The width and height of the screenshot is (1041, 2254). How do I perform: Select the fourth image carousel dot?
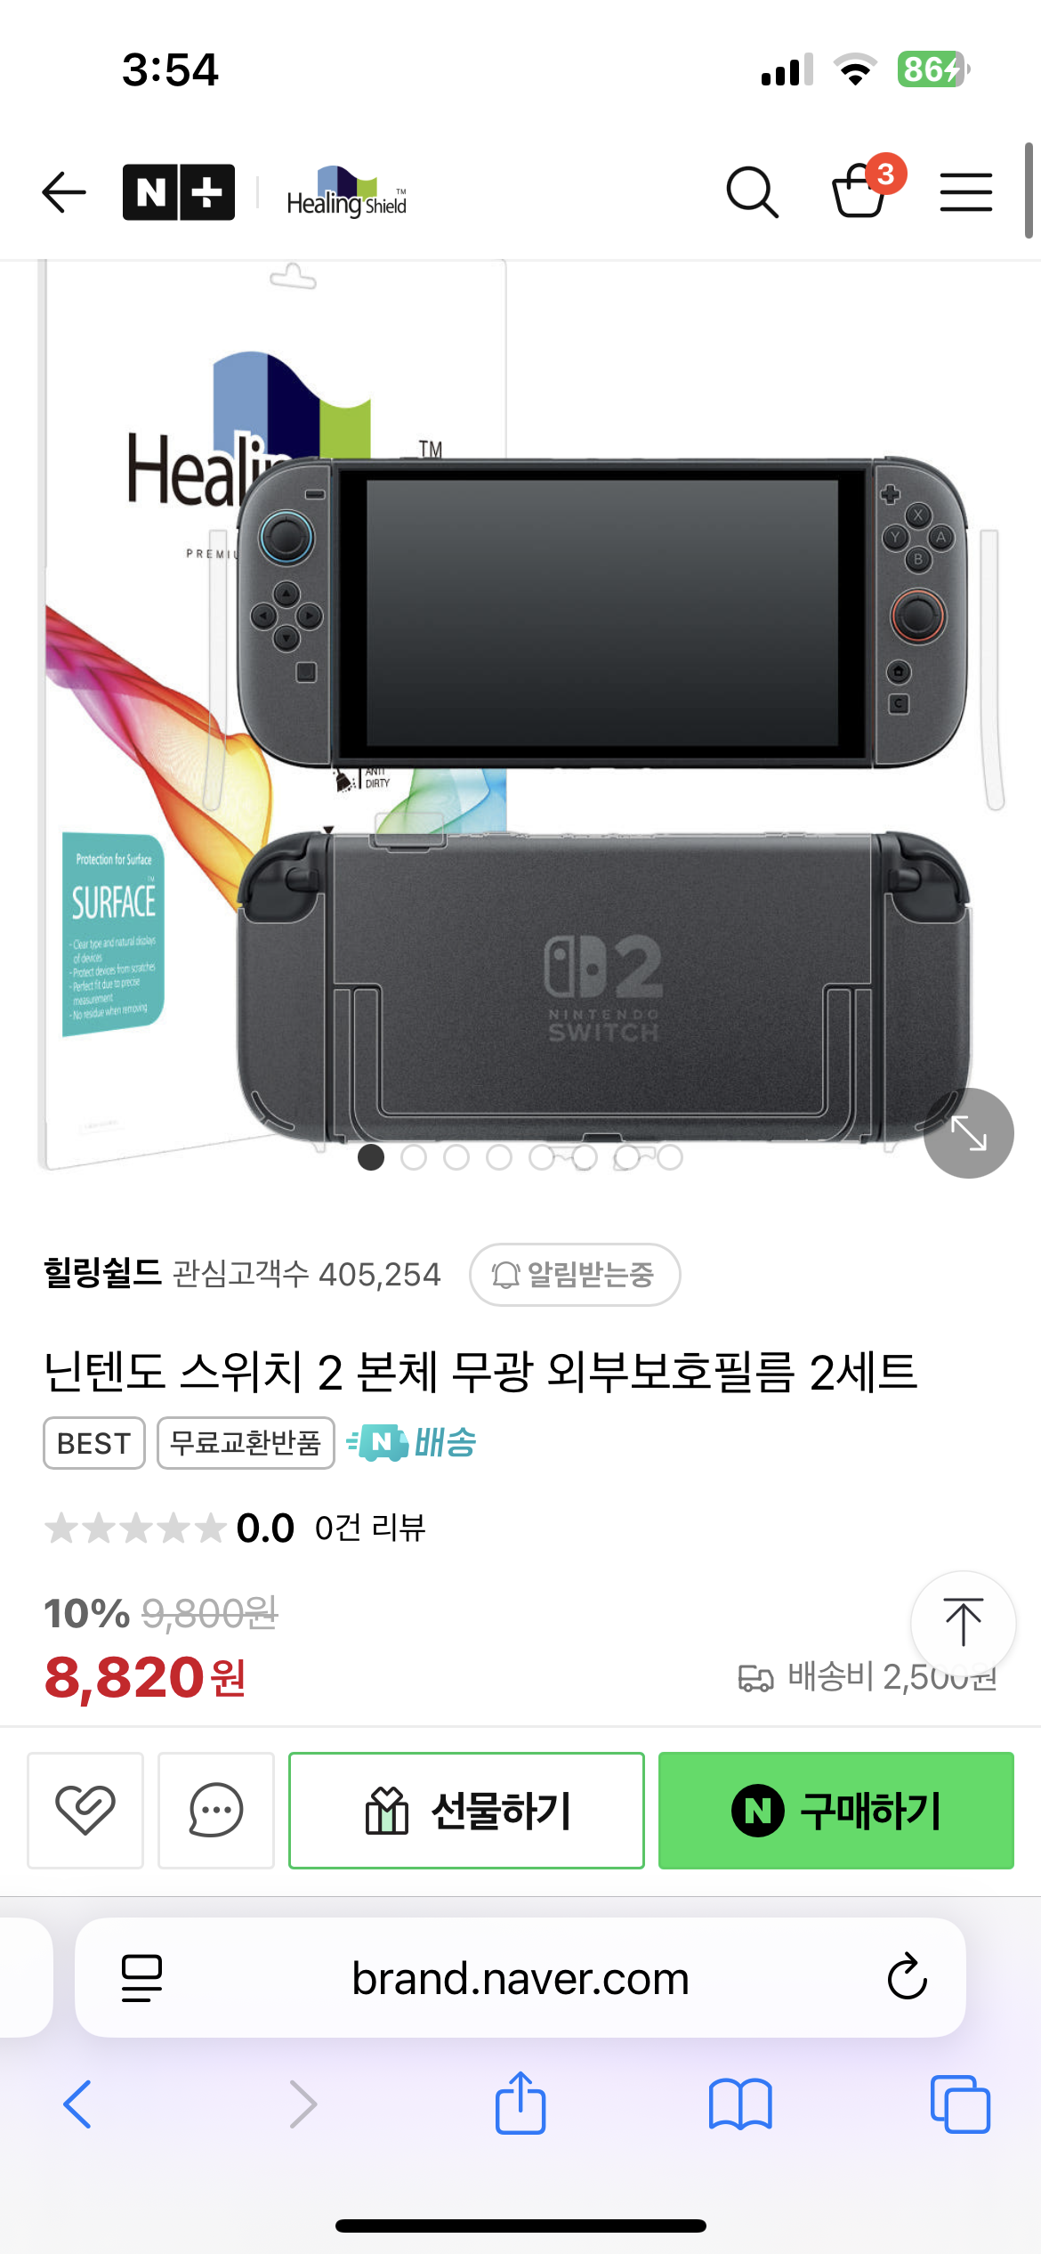click(499, 1157)
